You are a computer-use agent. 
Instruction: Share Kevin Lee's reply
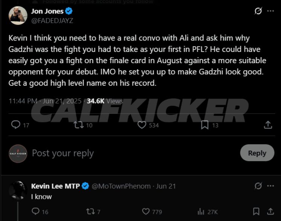pyautogui.click(x=270, y=211)
